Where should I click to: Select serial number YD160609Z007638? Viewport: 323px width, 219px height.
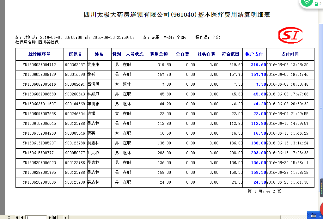(39, 114)
